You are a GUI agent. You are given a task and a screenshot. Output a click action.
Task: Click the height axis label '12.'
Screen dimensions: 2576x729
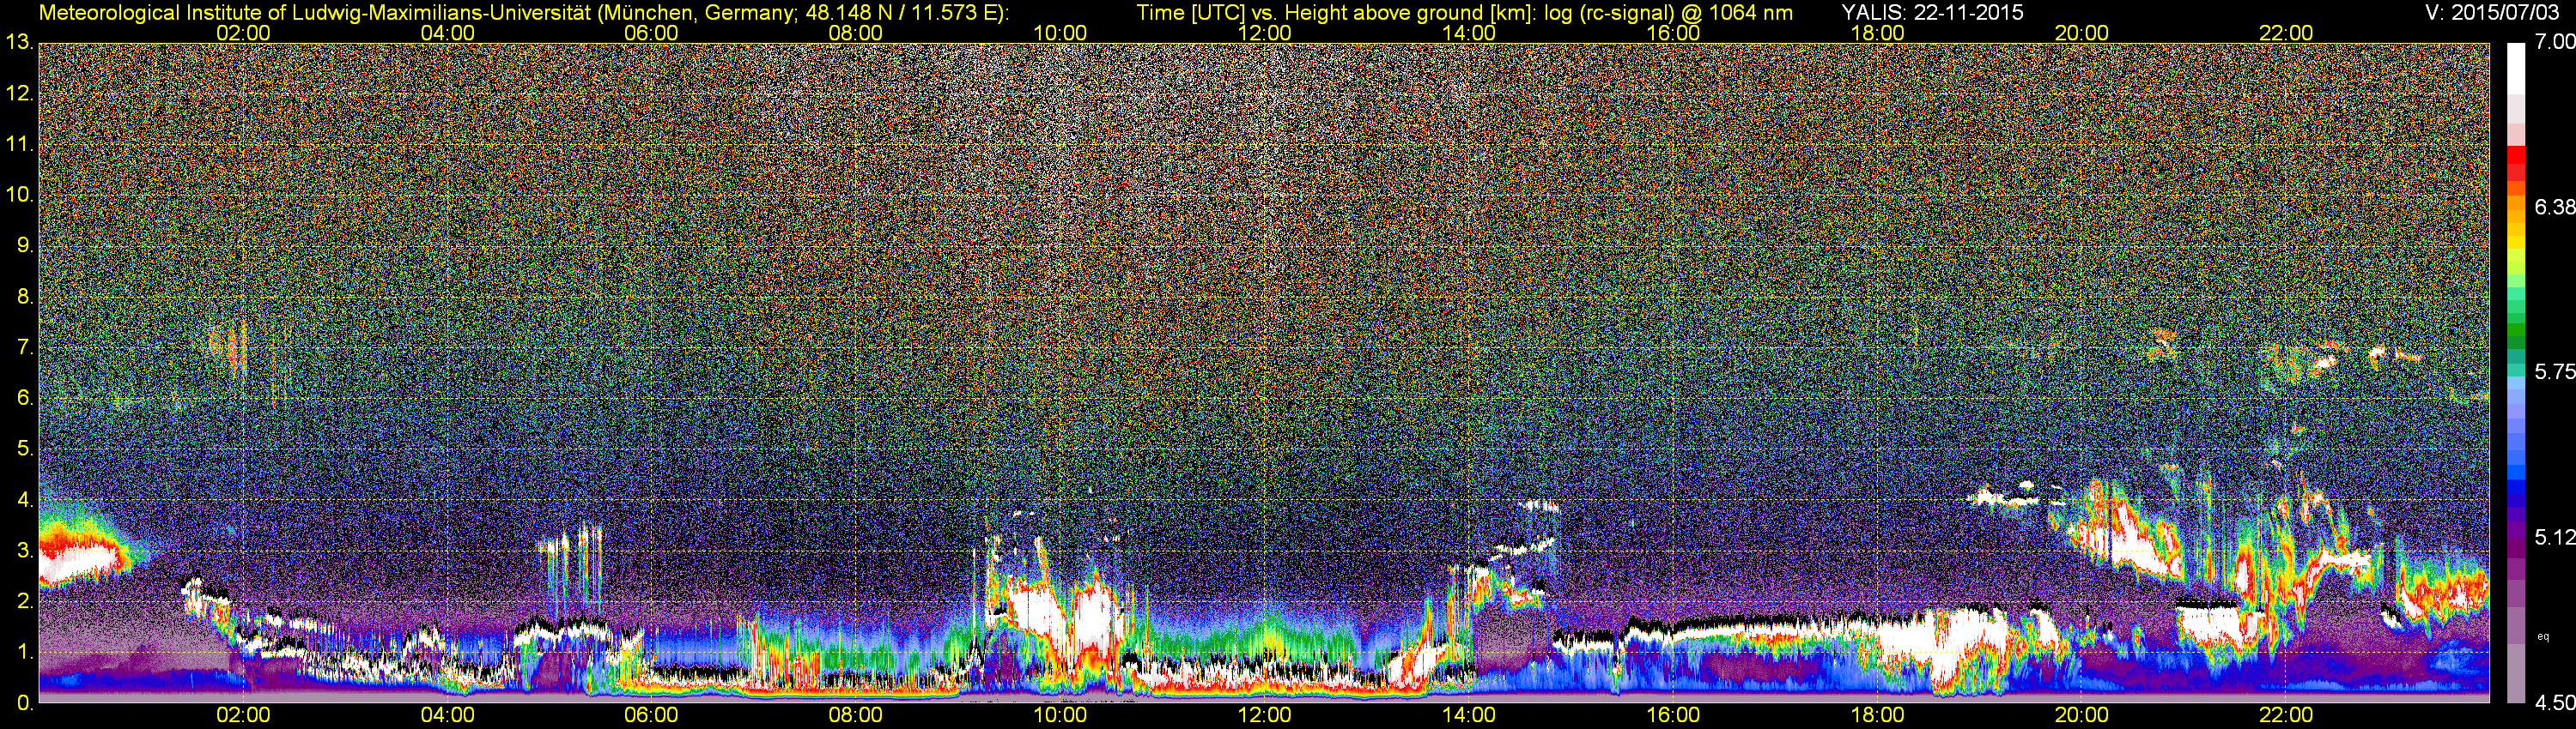point(20,93)
